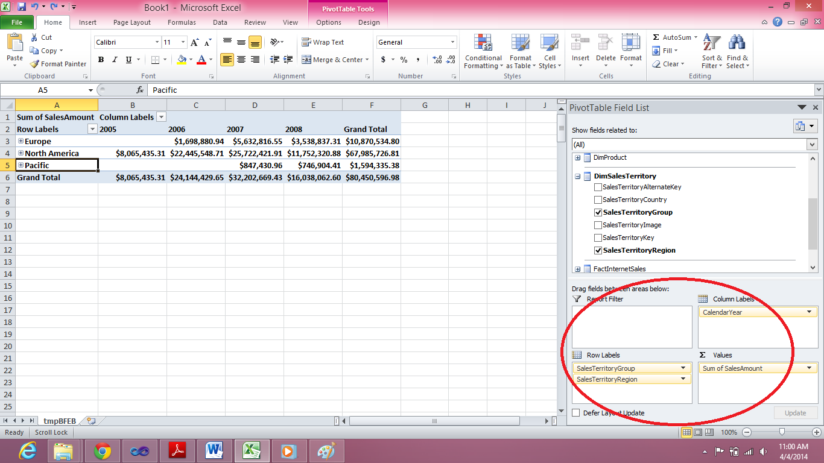
Task: Click the Delete cells icon
Action: point(606,43)
